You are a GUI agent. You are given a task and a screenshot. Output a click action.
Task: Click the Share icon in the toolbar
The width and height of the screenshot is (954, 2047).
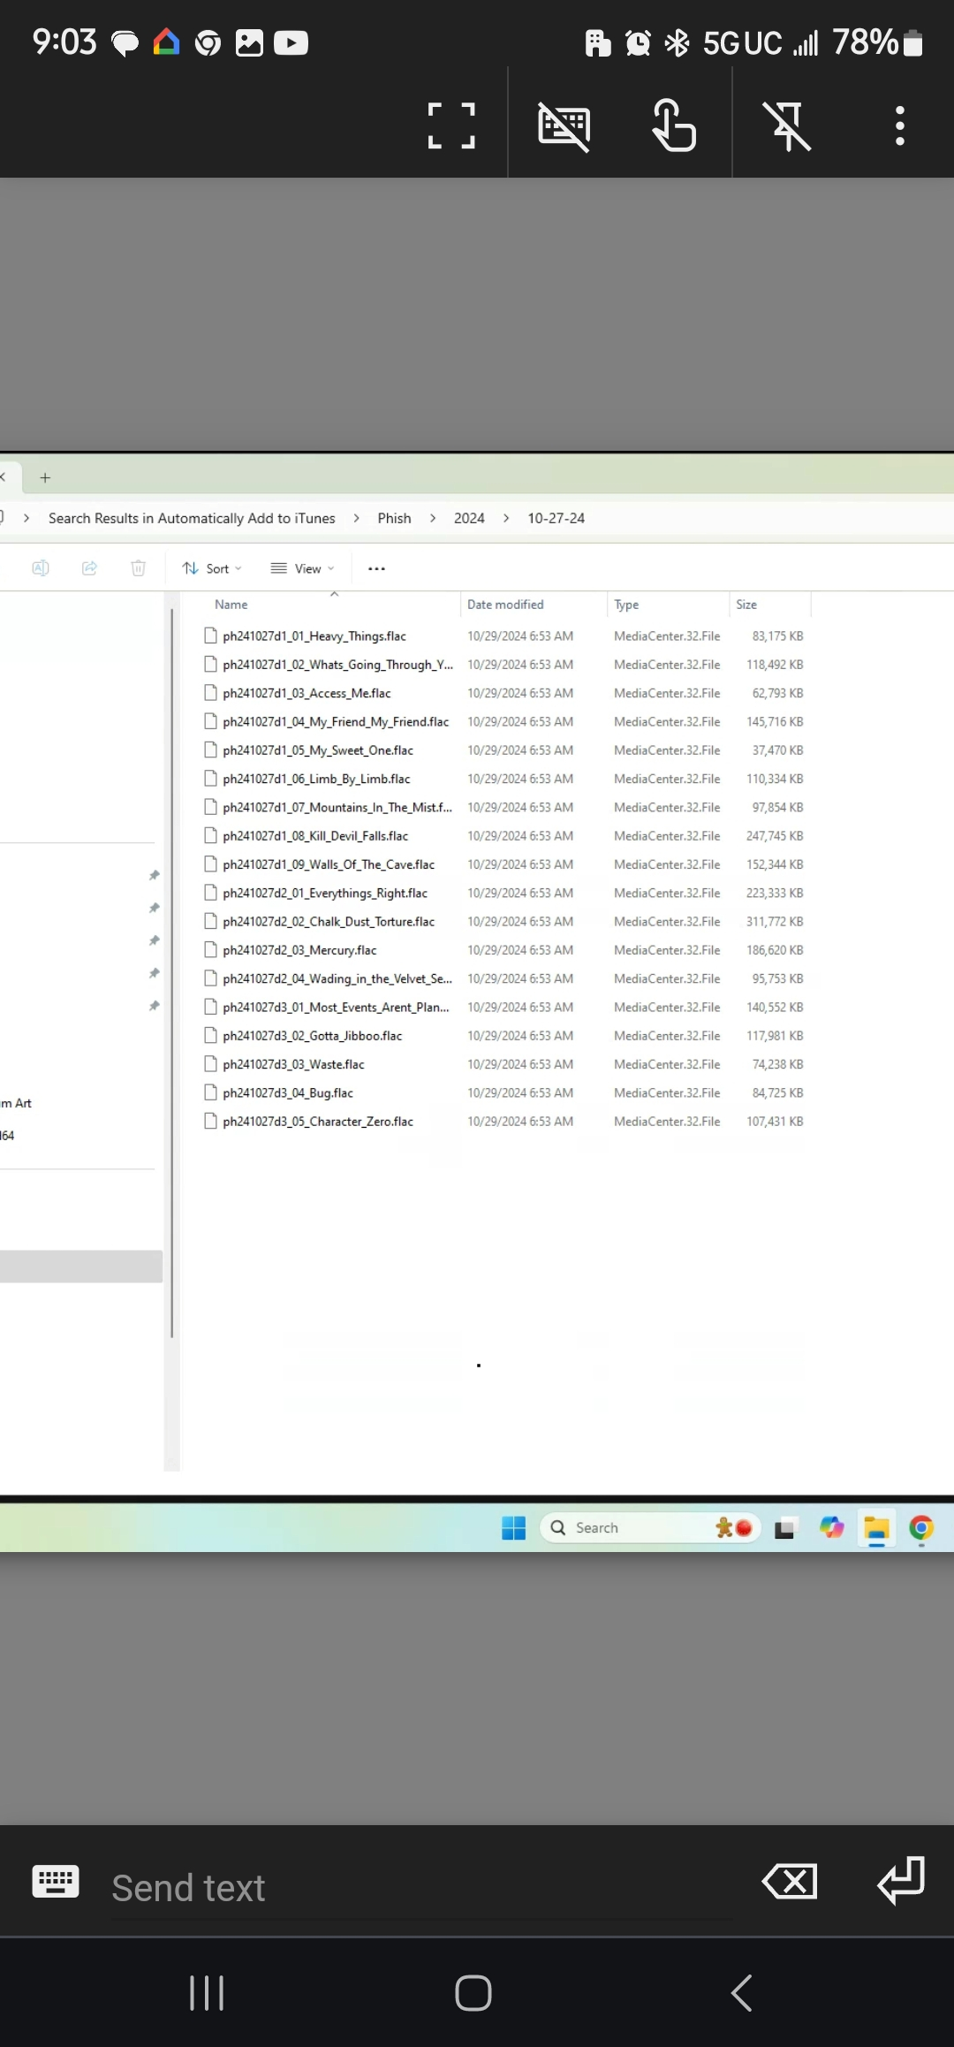click(89, 568)
